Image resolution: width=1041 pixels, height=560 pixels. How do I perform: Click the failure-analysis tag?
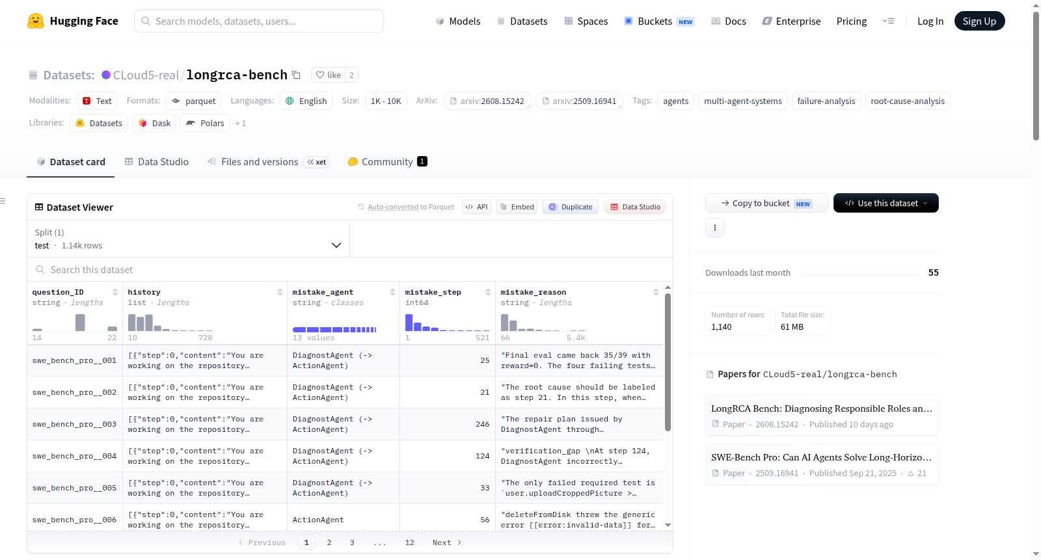pyautogui.click(x=826, y=101)
